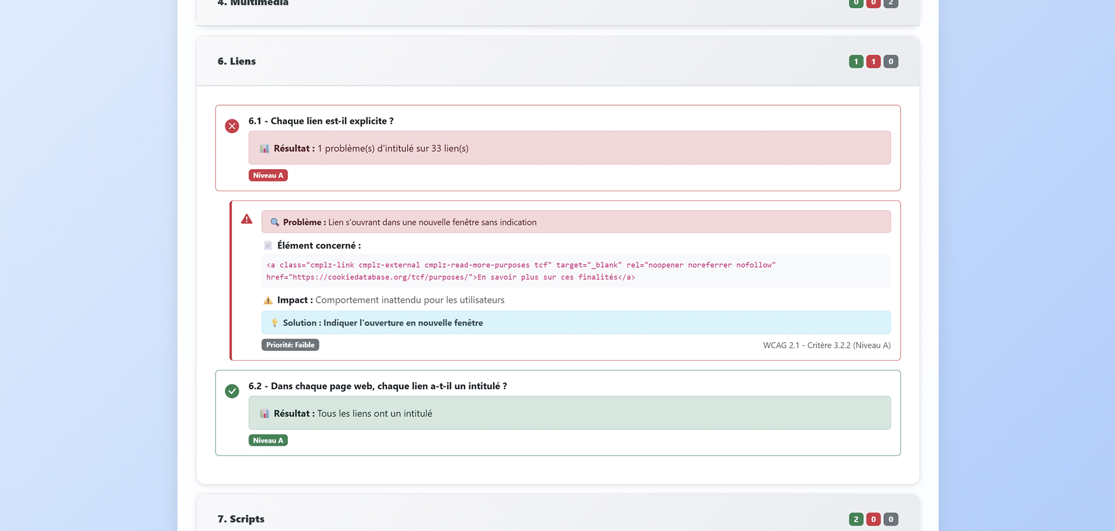The width and height of the screenshot is (1115, 531).
Task: Click the green Niveau A badge under 6.2
Action: pos(268,440)
